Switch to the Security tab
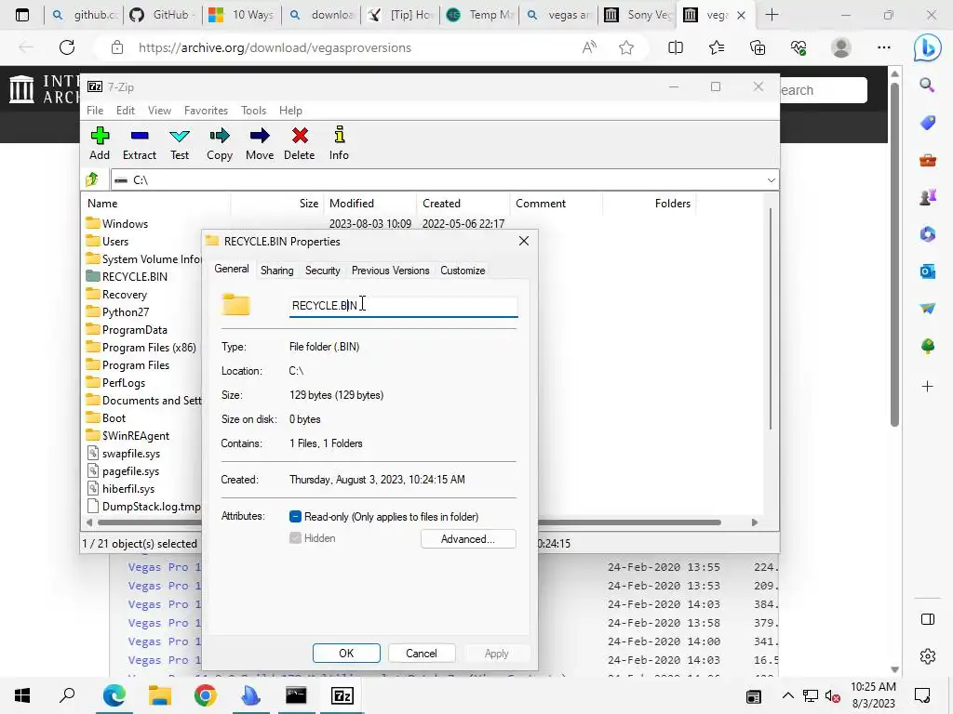 (323, 271)
